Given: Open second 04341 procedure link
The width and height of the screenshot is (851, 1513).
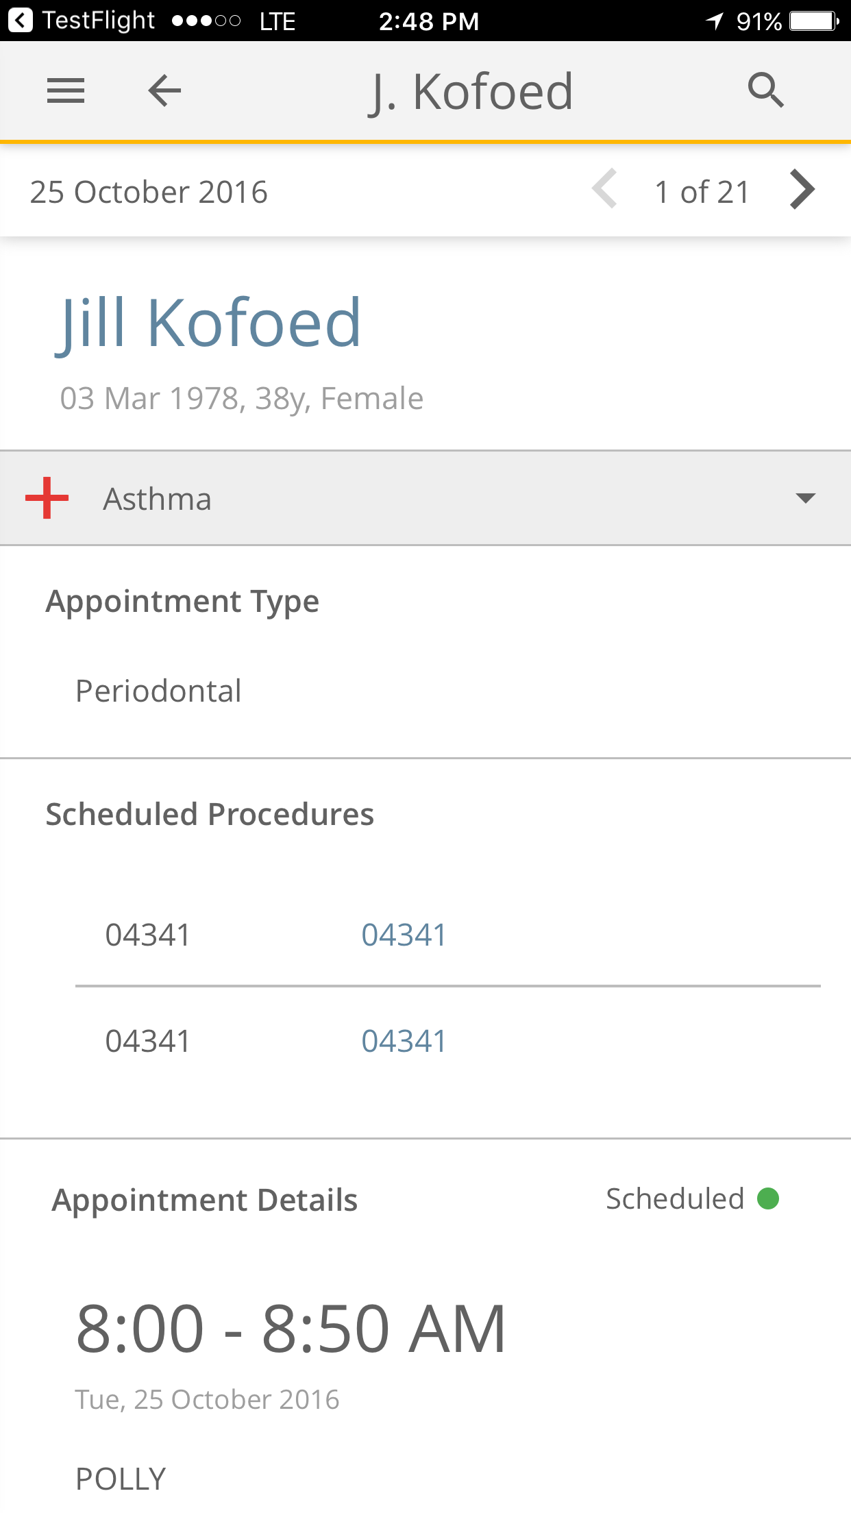Looking at the screenshot, I should (x=404, y=1041).
